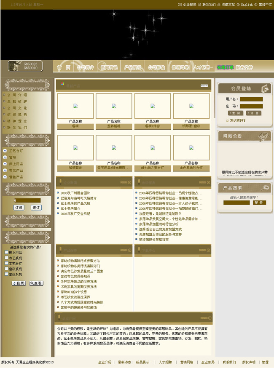Expand the 蕾丝产品 product category

[x=5, y=177]
